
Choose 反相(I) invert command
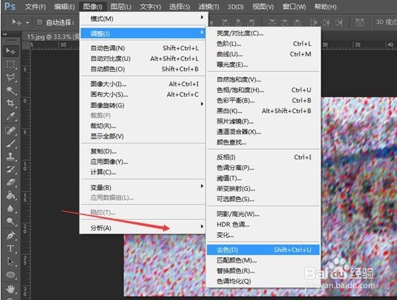pyautogui.click(x=263, y=157)
